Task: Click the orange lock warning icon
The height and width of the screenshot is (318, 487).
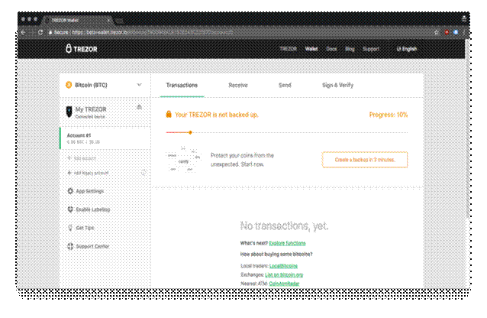Action: pos(169,114)
